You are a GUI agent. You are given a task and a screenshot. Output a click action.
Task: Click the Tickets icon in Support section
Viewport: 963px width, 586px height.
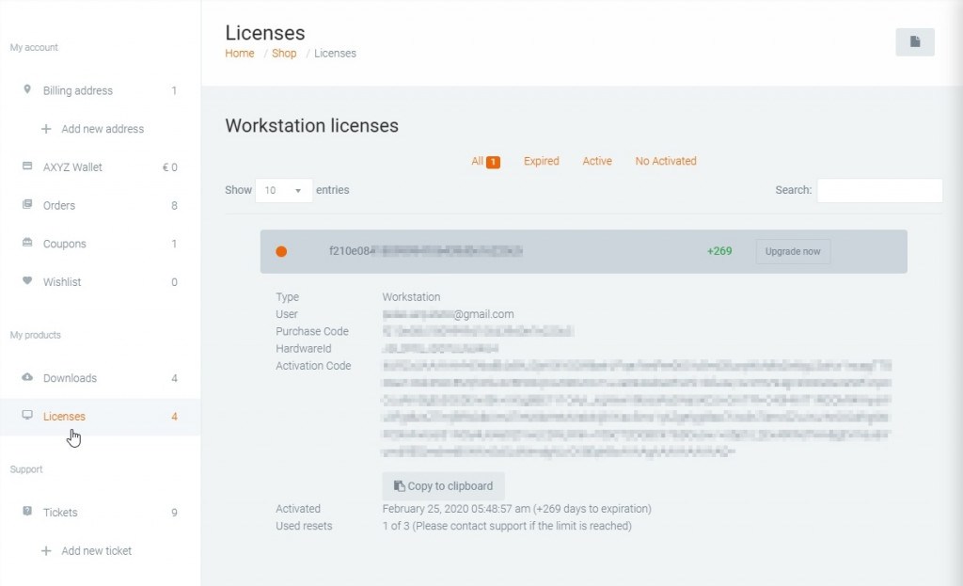[x=27, y=513]
